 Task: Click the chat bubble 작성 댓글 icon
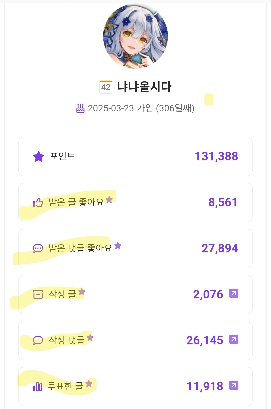38,340
